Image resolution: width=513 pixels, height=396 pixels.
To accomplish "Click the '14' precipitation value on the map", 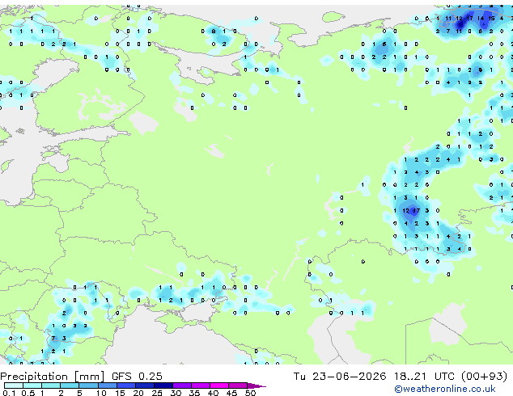I will pyautogui.click(x=481, y=19).
